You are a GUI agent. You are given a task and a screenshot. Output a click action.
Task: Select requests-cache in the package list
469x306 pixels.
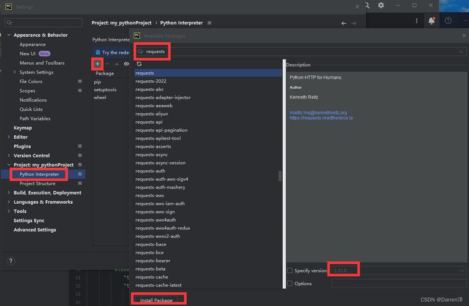152,277
